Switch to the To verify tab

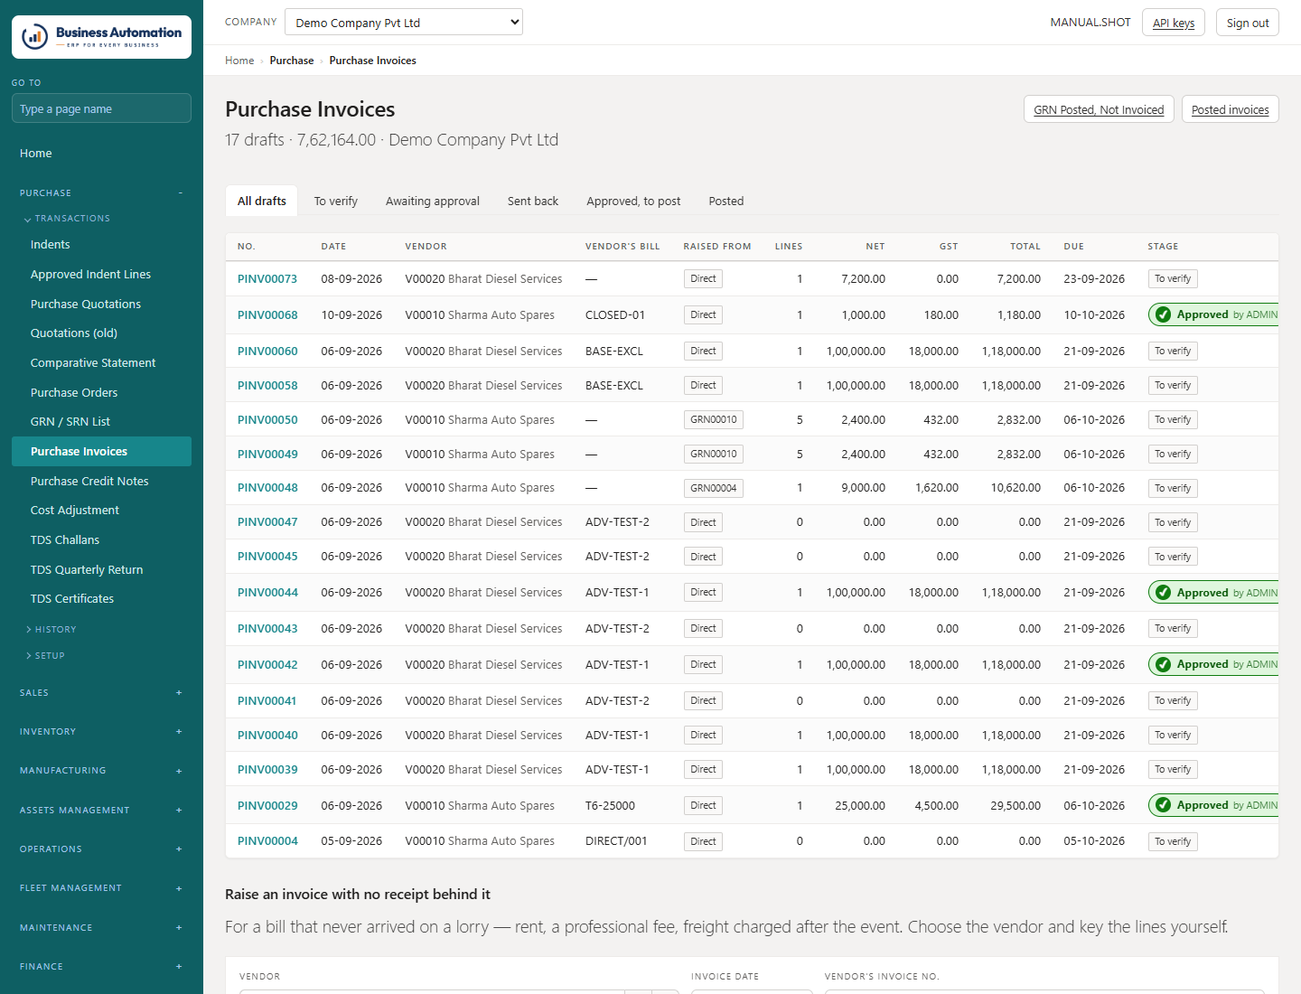tap(336, 201)
